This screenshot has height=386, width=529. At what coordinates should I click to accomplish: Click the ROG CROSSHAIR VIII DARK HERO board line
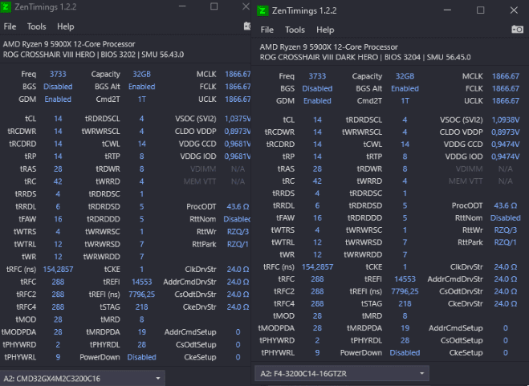pyautogui.click(x=365, y=57)
